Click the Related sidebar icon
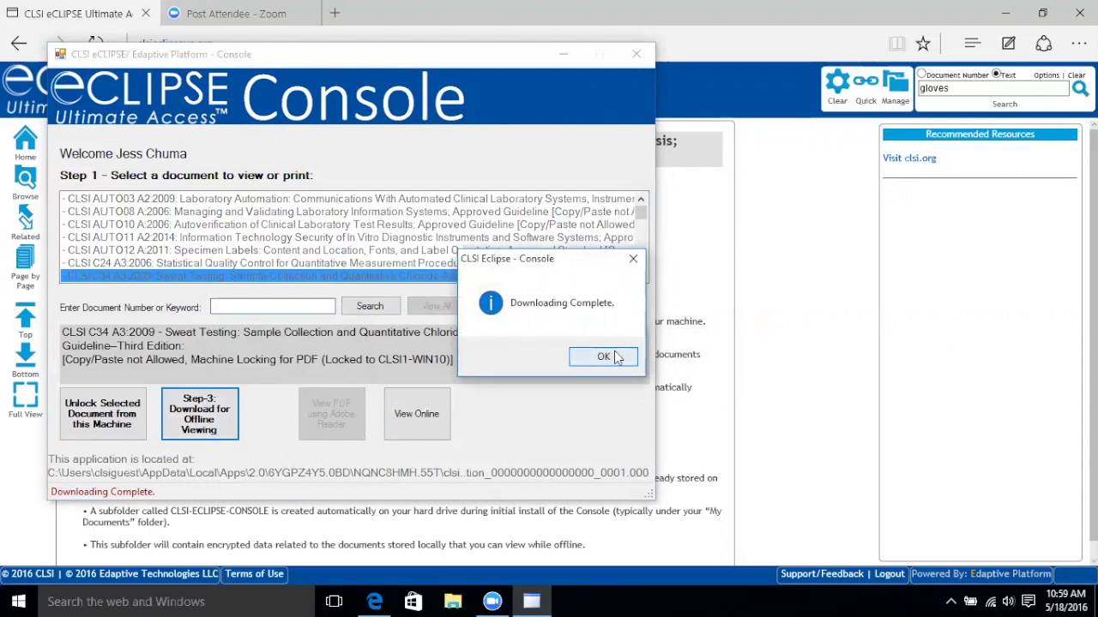This screenshot has width=1098, height=617. 25,223
